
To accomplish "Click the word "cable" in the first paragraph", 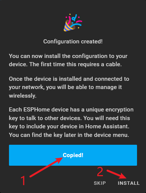I will coord(113,64).
